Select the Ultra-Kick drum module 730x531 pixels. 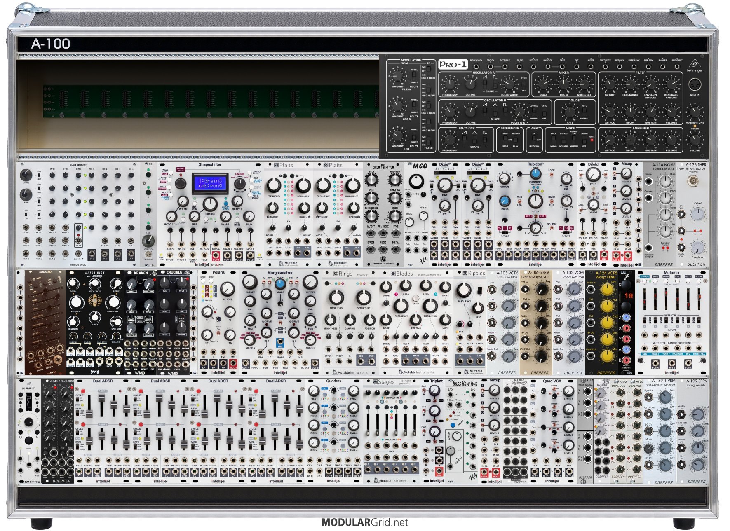coord(95,323)
